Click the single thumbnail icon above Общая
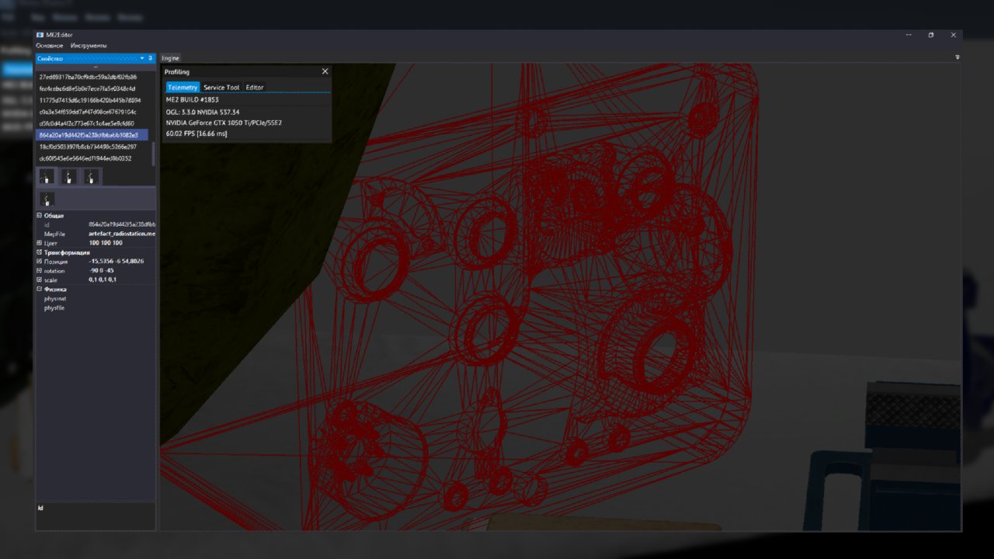Screen dimensions: 994x559 coord(47,200)
